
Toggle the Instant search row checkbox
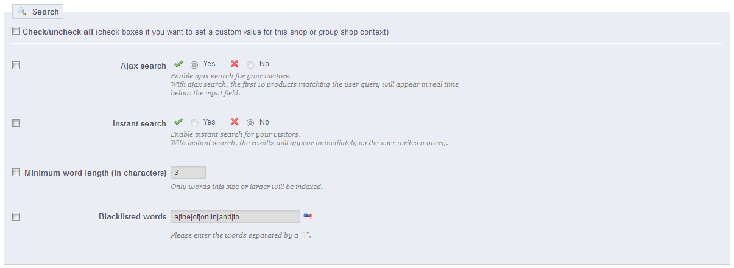click(16, 123)
